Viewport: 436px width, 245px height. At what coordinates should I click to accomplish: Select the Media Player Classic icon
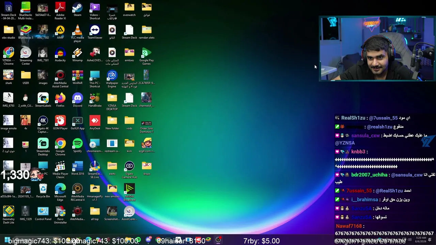coord(60,170)
